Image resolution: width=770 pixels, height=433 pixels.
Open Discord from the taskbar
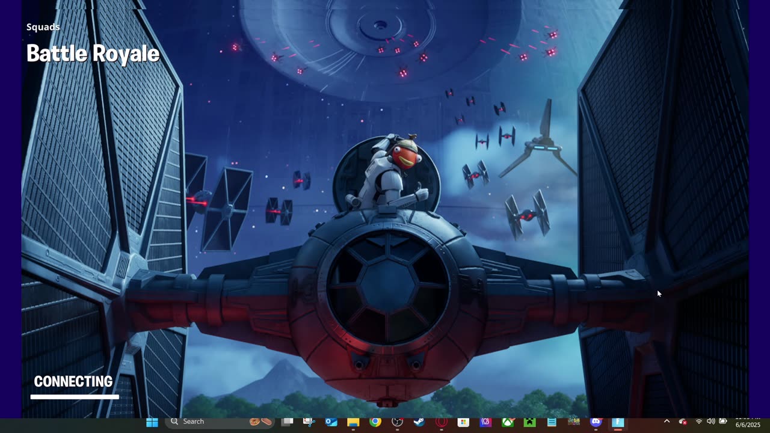pos(596,422)
